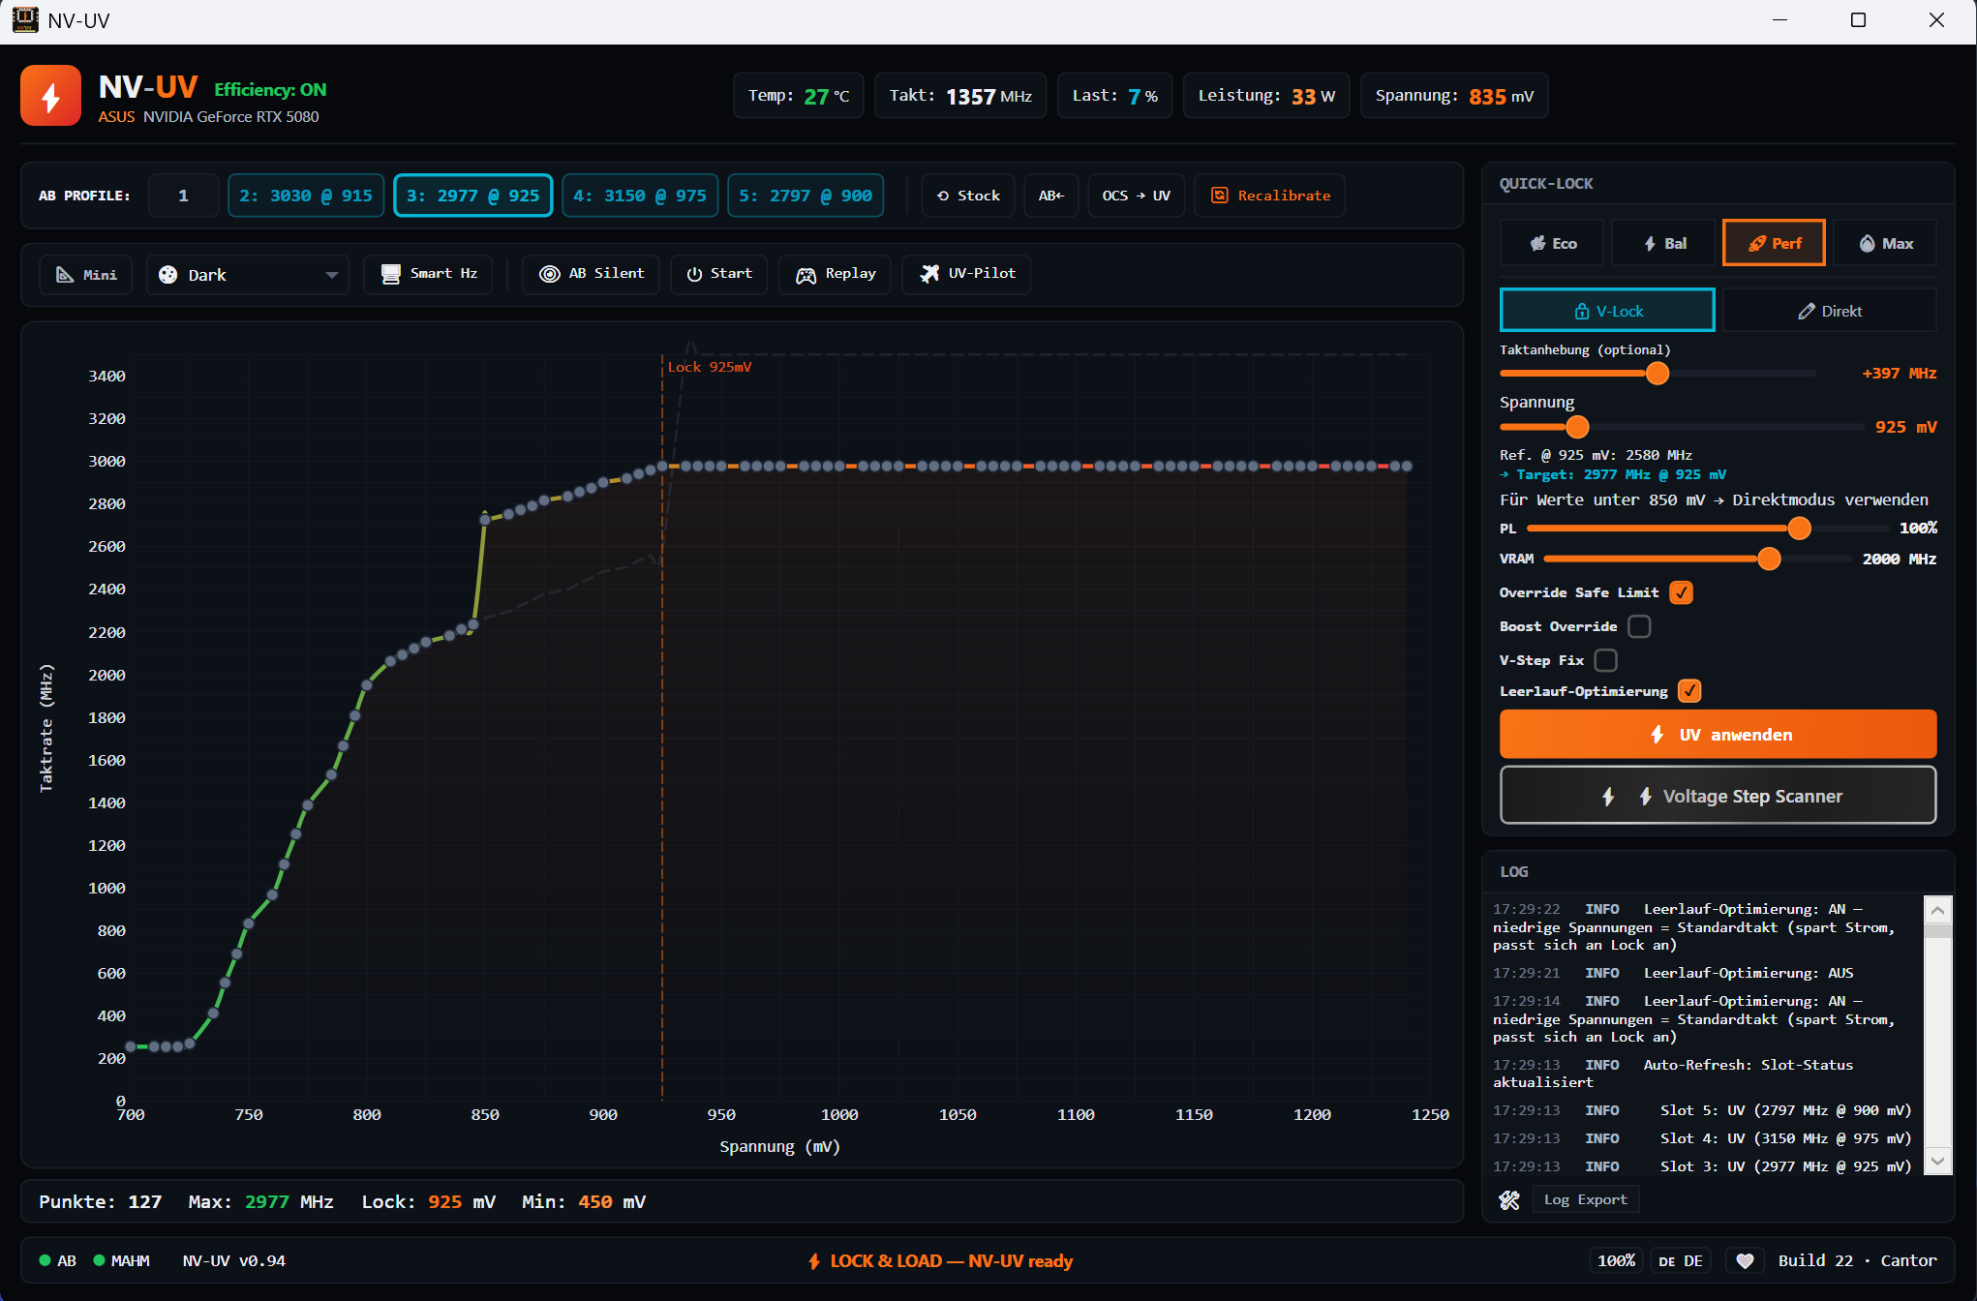This screenshot has height=1301, width=1977.
Task: Toggle AB Silent mode
Action: tap(592, 274)
